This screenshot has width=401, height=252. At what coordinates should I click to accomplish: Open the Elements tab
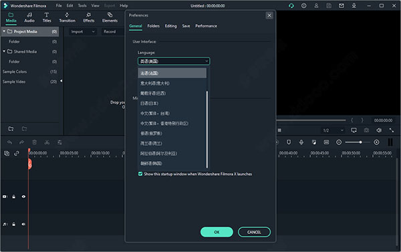coord(110,17)
